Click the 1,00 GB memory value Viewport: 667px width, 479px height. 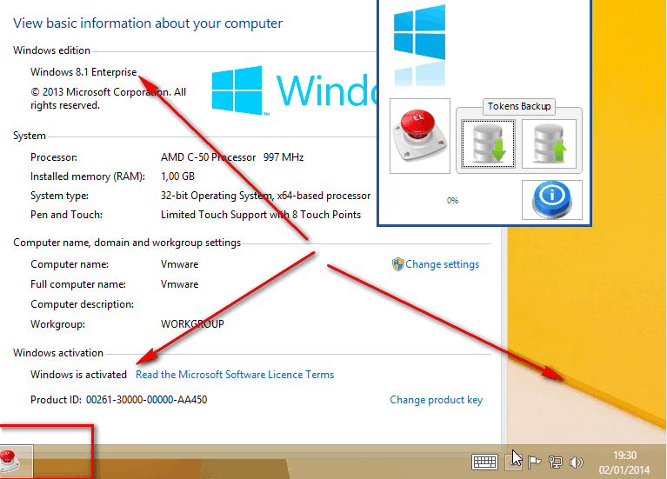coord(177,176)
